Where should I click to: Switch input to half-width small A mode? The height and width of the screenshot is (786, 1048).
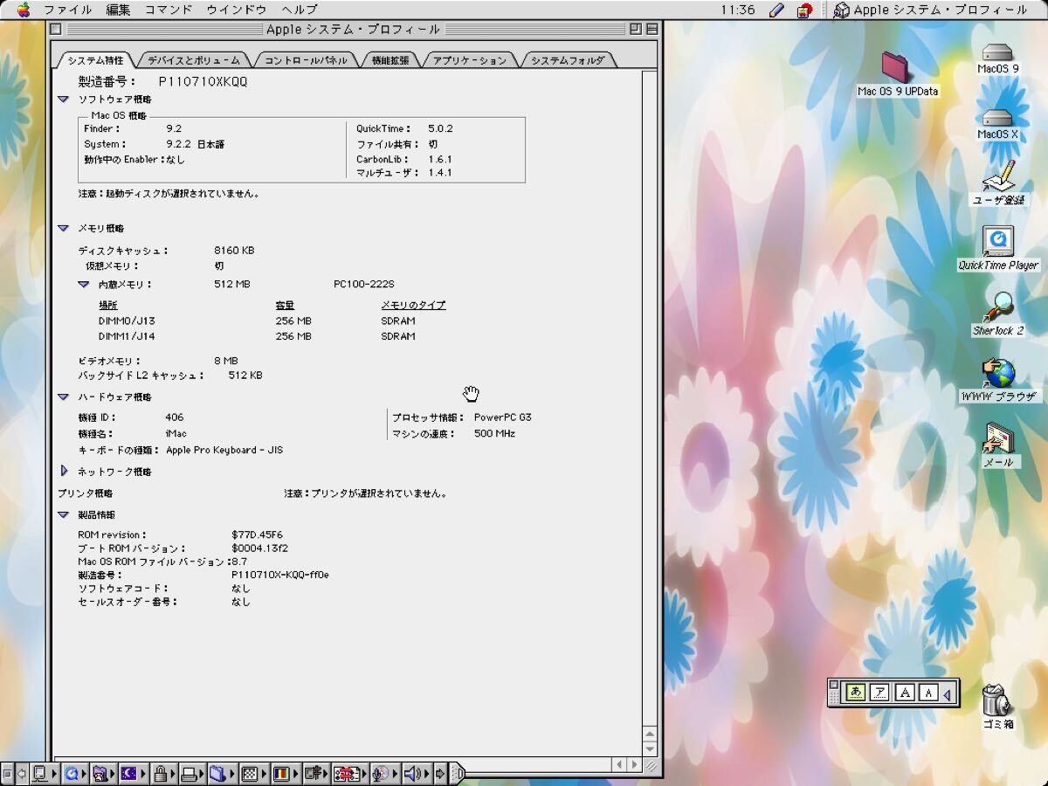point(928,693)
